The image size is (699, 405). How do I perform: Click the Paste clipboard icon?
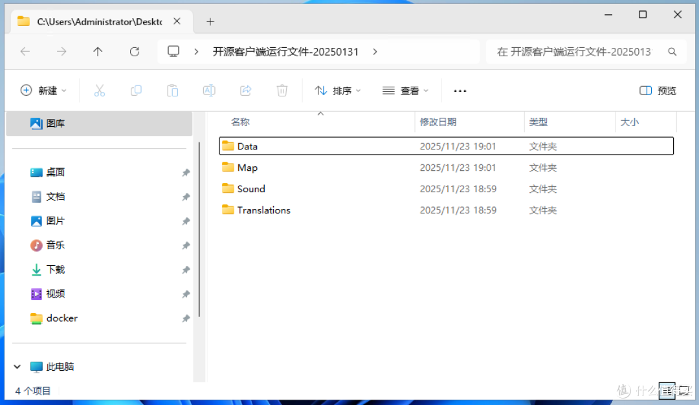(173, 91)
